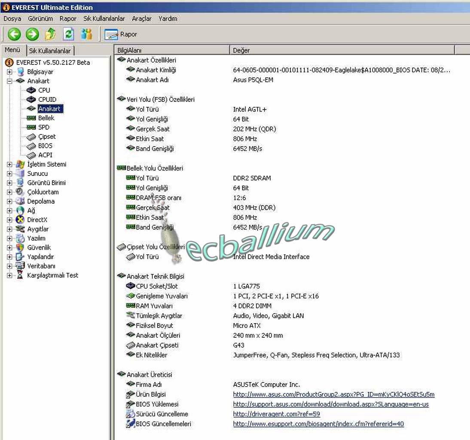This screenshot has width=470, height=440.
Task: Click the Up level arrow toolbar icon
Action: [x=50, y=34]
